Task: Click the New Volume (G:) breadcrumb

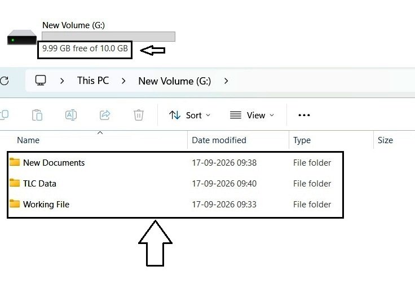Action: click(175, 81)
